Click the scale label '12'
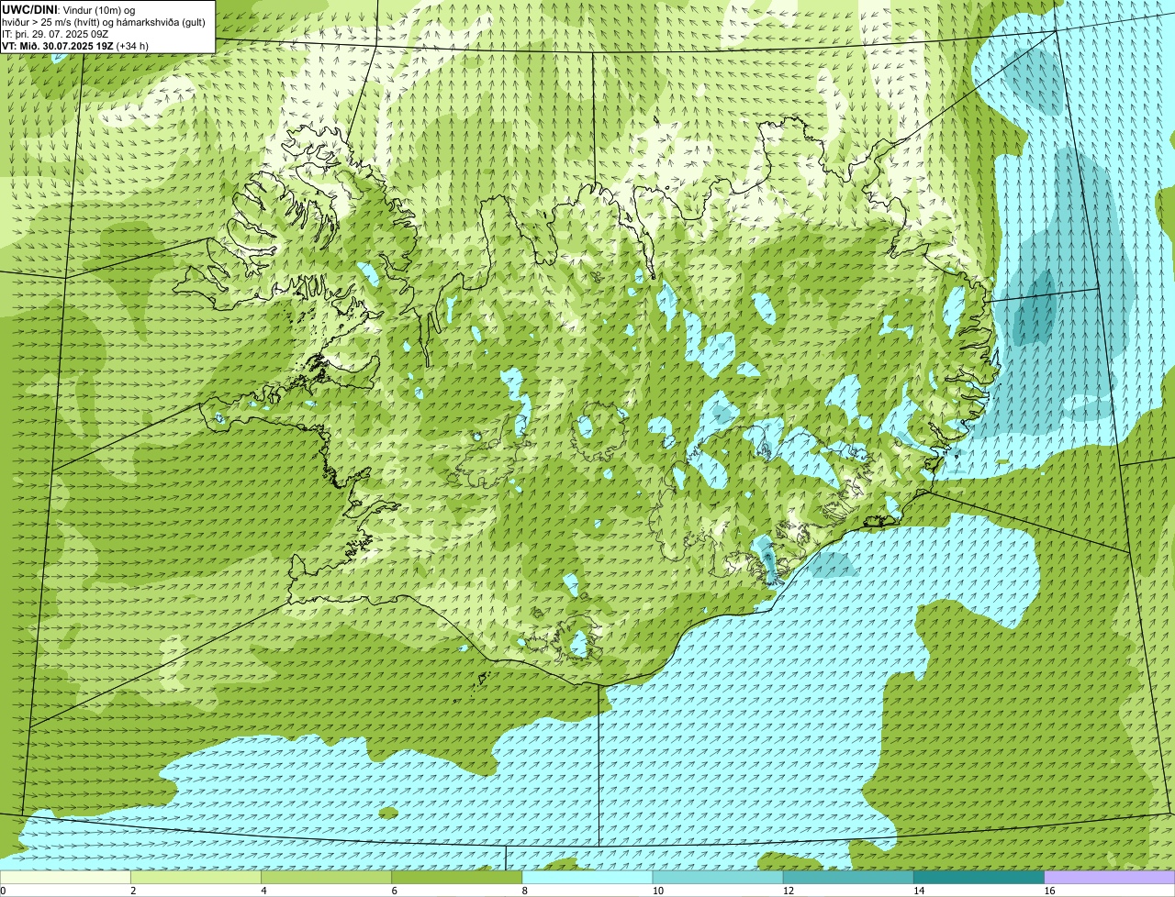Image resolution: width=1175 pixels, height=897 pixels. point(789,891)
